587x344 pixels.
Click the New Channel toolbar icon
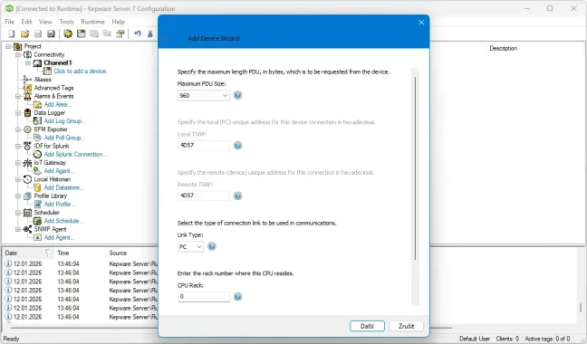[68, 34]
